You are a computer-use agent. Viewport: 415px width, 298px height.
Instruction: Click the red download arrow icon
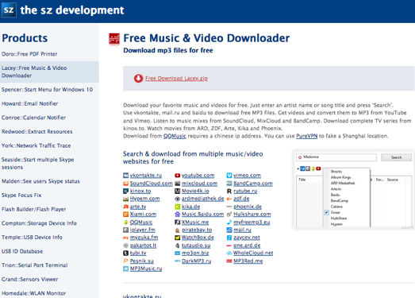pyautogui.click(x=138, y=79)
